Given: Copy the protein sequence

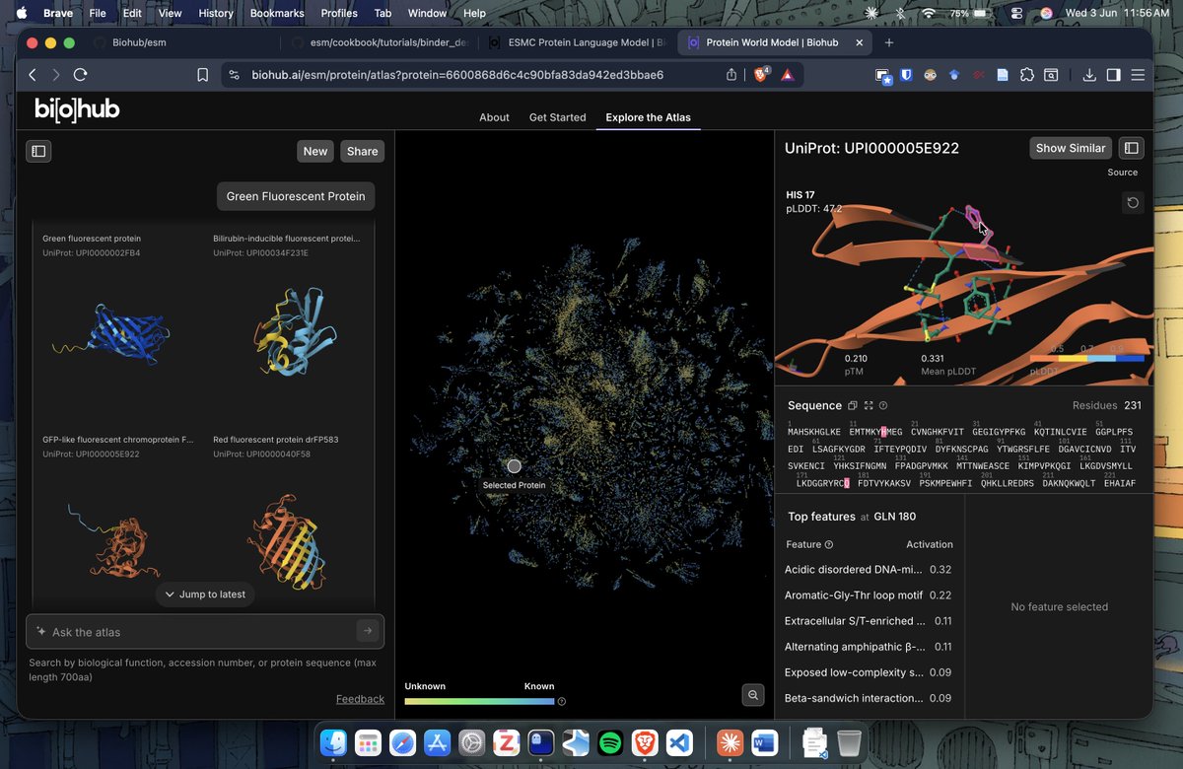Looking at the screenshot, I should pyautogui.click(x=853, y=405).
